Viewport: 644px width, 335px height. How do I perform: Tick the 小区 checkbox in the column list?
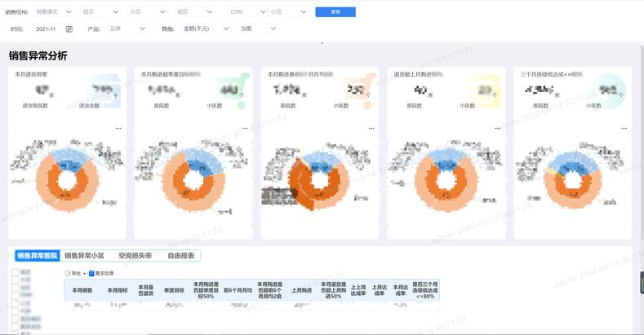[15, 303]
